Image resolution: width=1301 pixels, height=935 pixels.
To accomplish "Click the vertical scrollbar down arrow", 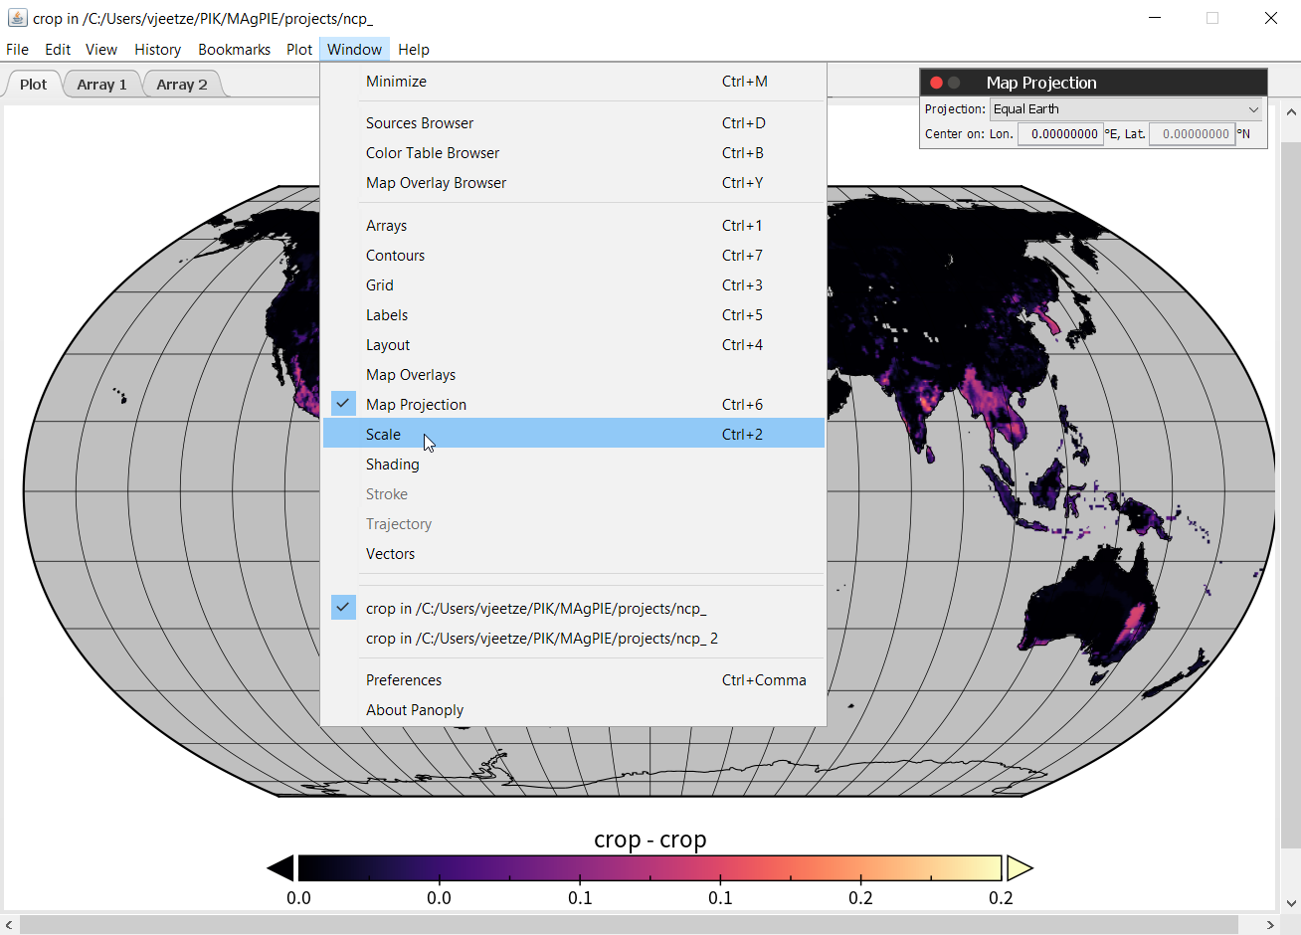I will coord(1291,903).
